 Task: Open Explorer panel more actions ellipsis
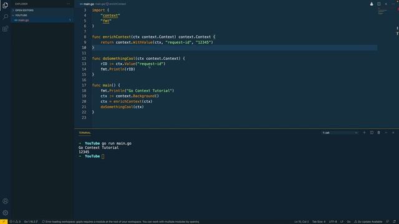(x=68, y=4)
